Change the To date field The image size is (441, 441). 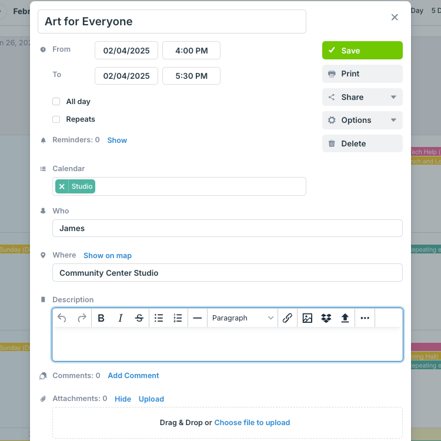coord(126,76)
